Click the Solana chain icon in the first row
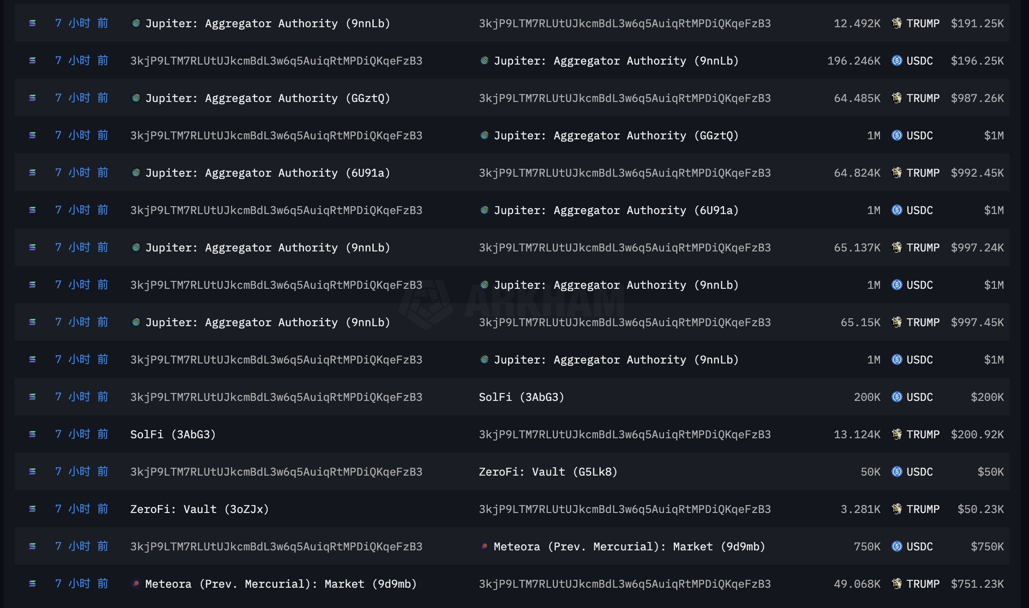Image resolution: width=1029 pixels, height=608 pixels. (32, 23)
